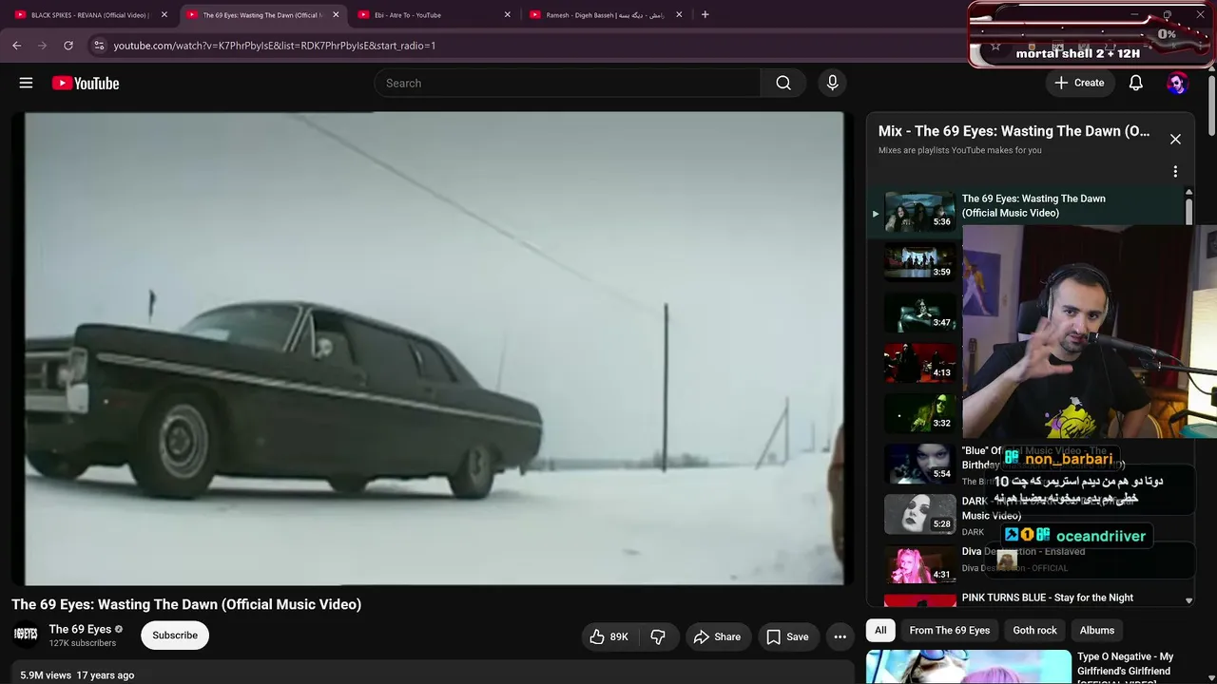This screenshot has width=1217, height=684.
Task: Click the Mix - The 69 Eyes playlist title
Action: coord(1014,131)
